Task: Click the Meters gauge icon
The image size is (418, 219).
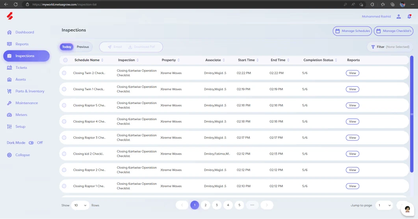Action: (9, 115)
